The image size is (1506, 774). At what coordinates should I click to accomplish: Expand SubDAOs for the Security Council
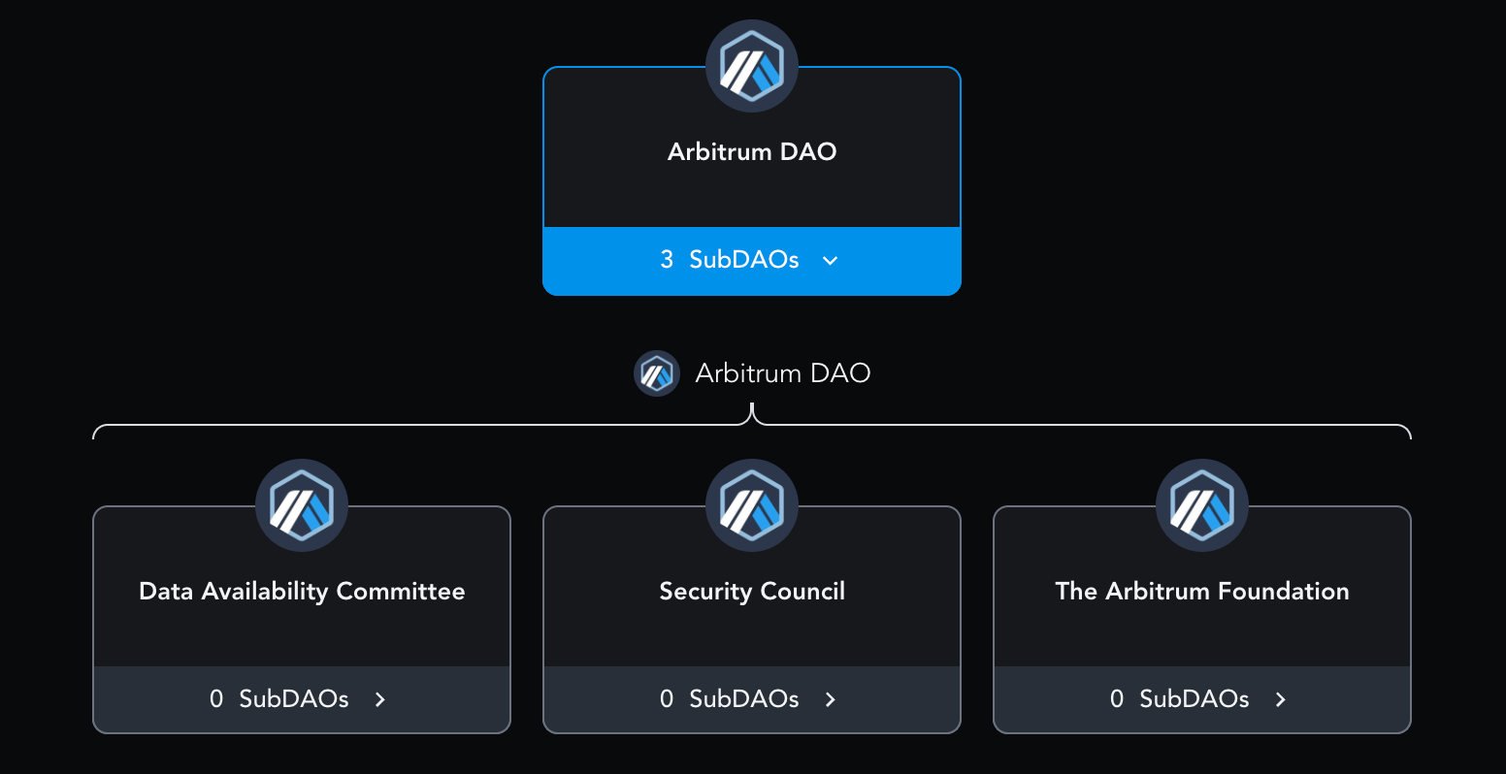[x=752, y=699]
